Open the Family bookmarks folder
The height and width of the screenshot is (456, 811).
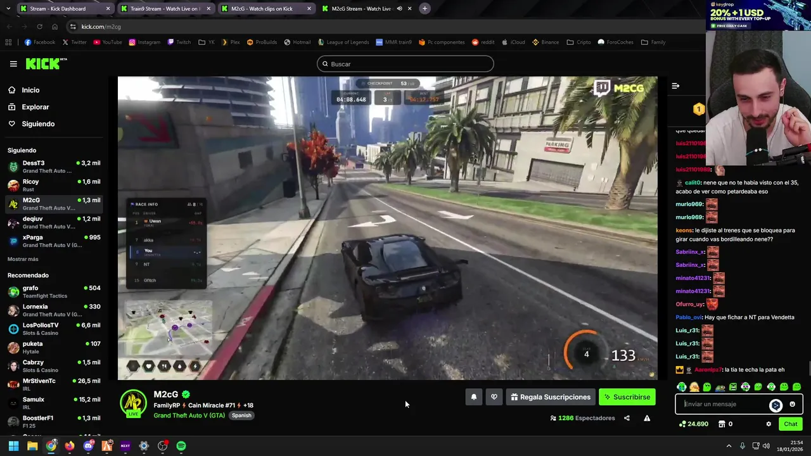pos(653,42)
